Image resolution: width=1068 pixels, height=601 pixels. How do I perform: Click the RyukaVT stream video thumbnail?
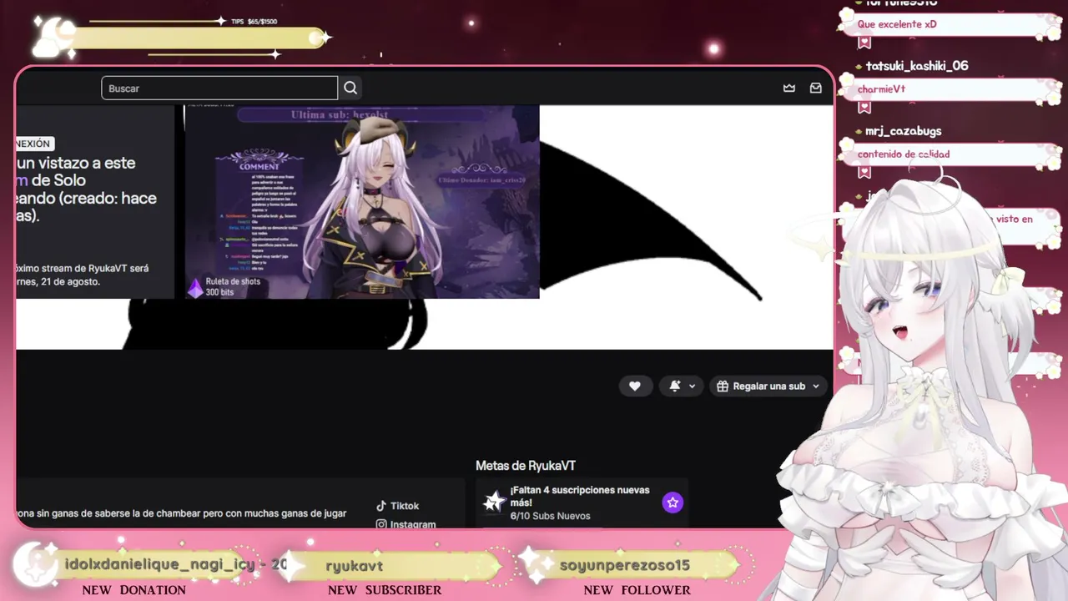click(x=362, y=201)
